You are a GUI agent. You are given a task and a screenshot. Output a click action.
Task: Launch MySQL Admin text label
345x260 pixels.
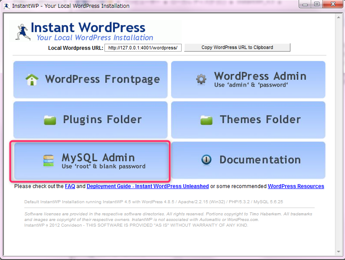(x=98, y=157)
